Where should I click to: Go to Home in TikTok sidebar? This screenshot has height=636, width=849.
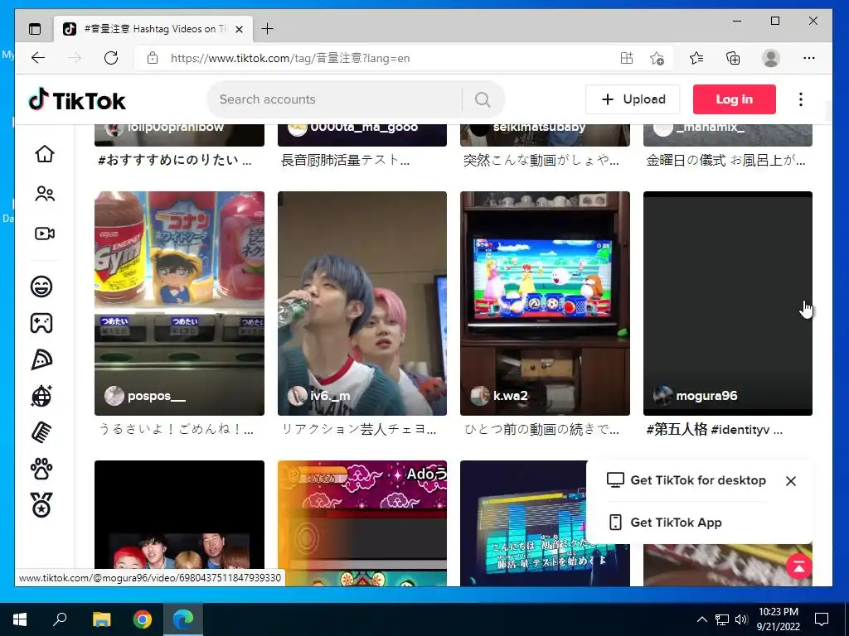tap(45, 153)
